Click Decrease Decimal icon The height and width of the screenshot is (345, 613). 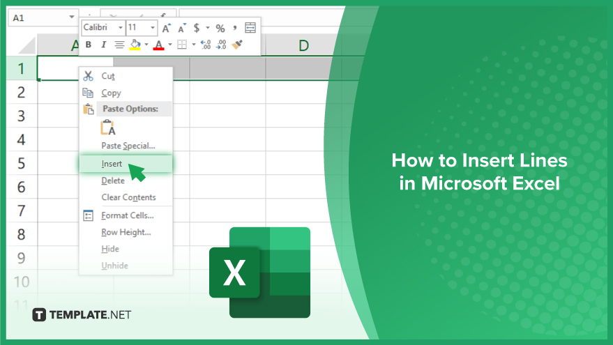point(221,45)
